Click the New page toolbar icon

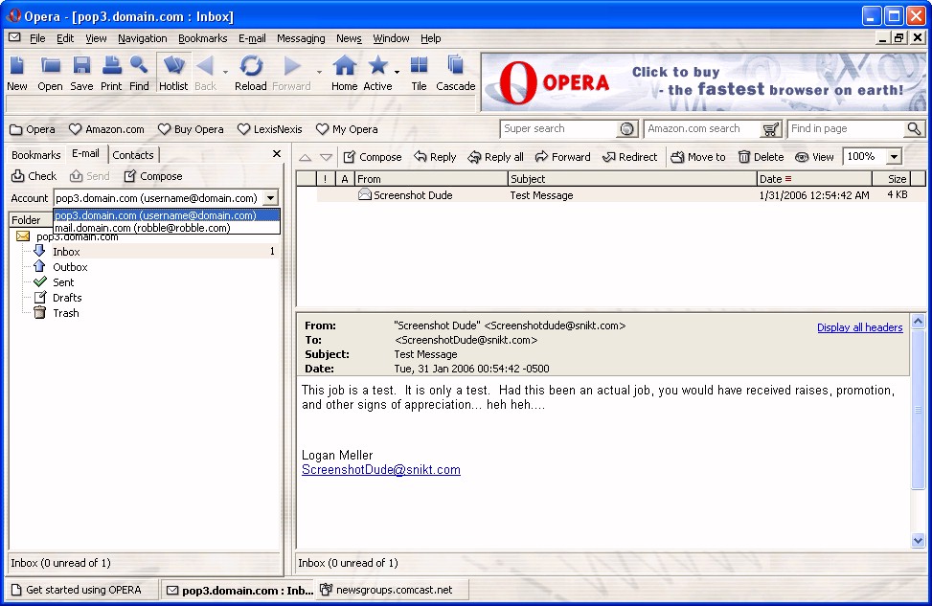click(16, 66)
